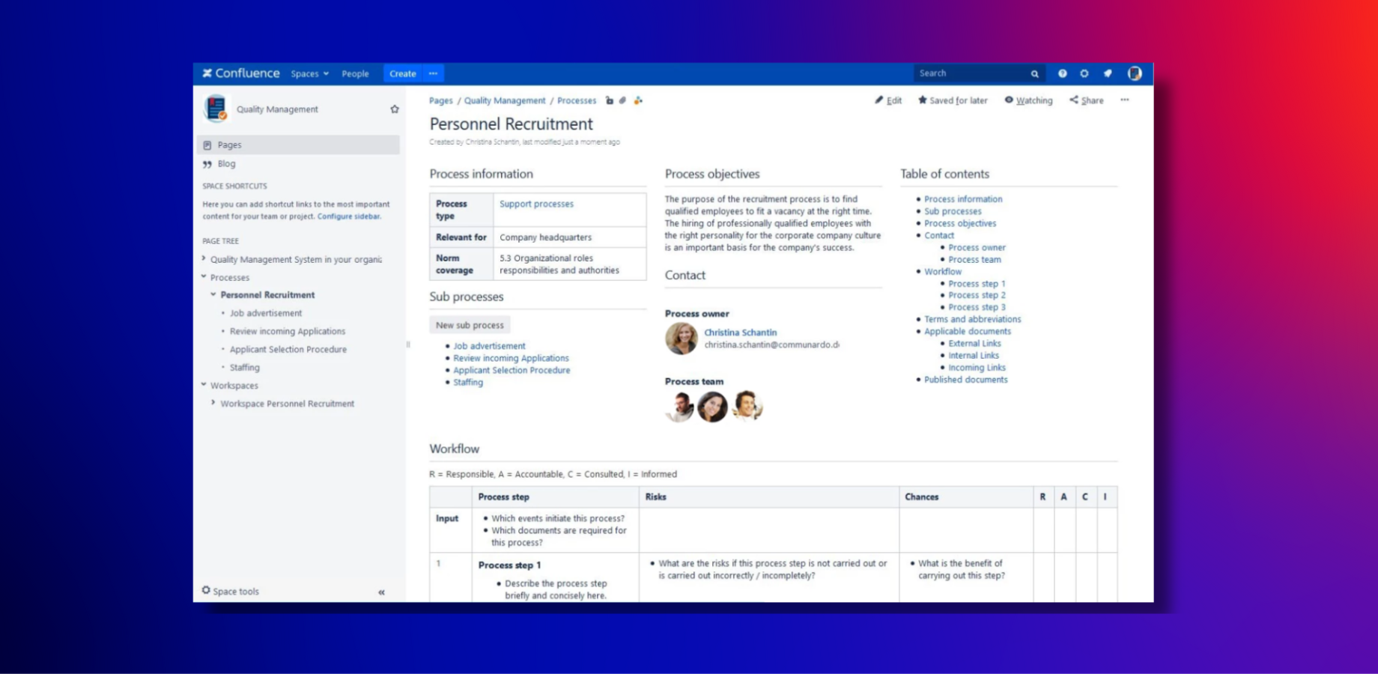Open Confluence settings gear in top bar
This screenshot has width=1378, height=674.
tap(1084, 73)
